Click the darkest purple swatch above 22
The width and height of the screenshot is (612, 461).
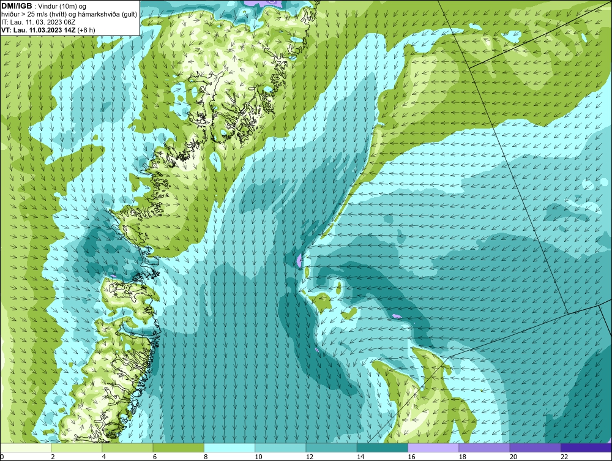coord(586,448)
